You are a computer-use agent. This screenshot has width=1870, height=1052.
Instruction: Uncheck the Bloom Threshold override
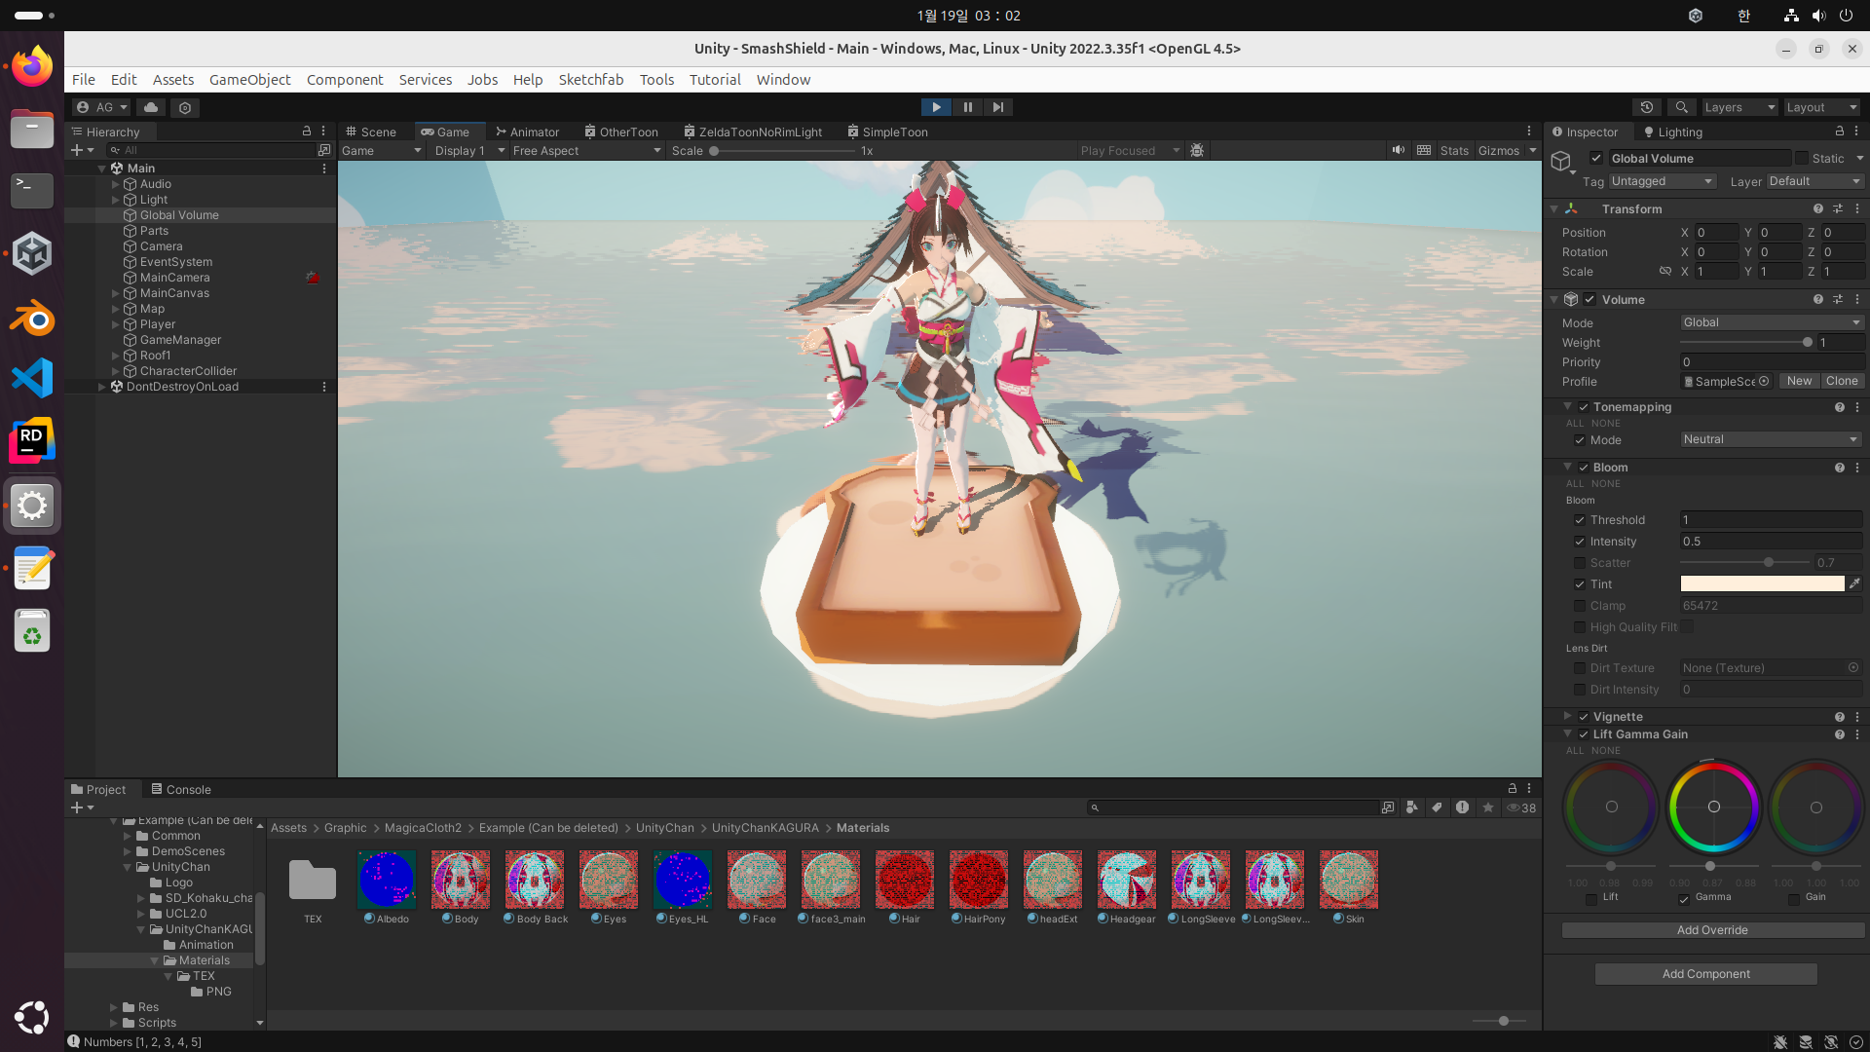pyautogui.click(x=1580, y=520)
